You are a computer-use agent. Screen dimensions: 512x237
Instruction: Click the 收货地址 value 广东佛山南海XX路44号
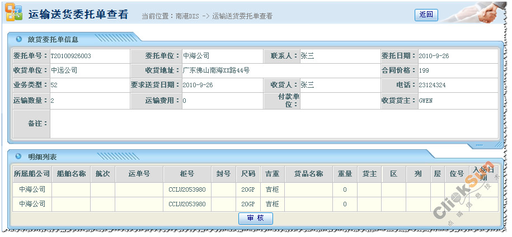(216, 70)
